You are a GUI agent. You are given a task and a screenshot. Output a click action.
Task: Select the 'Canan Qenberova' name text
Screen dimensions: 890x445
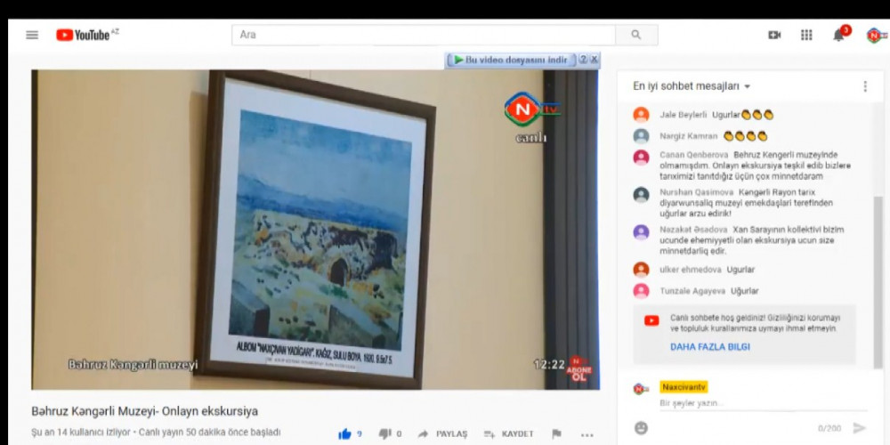(x=693, y=154)
